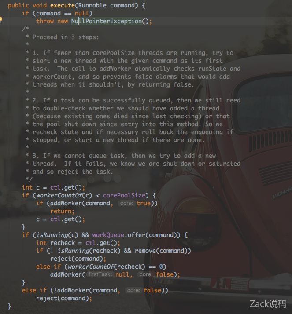The width and height of the screenshot is (292, 314).
Task: Click the 'core:' hint before true
Action: click(126, 203)
